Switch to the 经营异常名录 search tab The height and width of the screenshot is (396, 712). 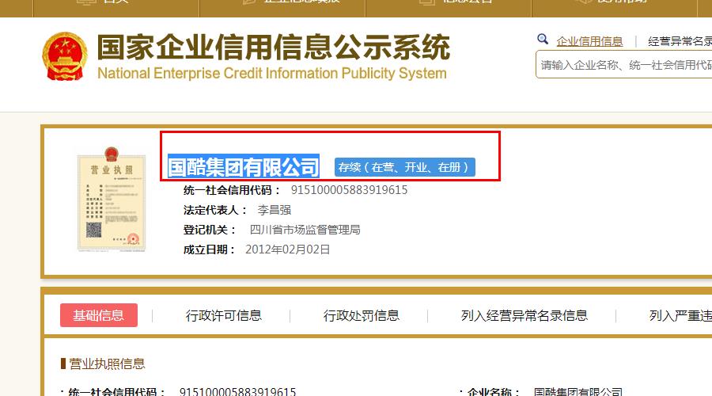680,42
